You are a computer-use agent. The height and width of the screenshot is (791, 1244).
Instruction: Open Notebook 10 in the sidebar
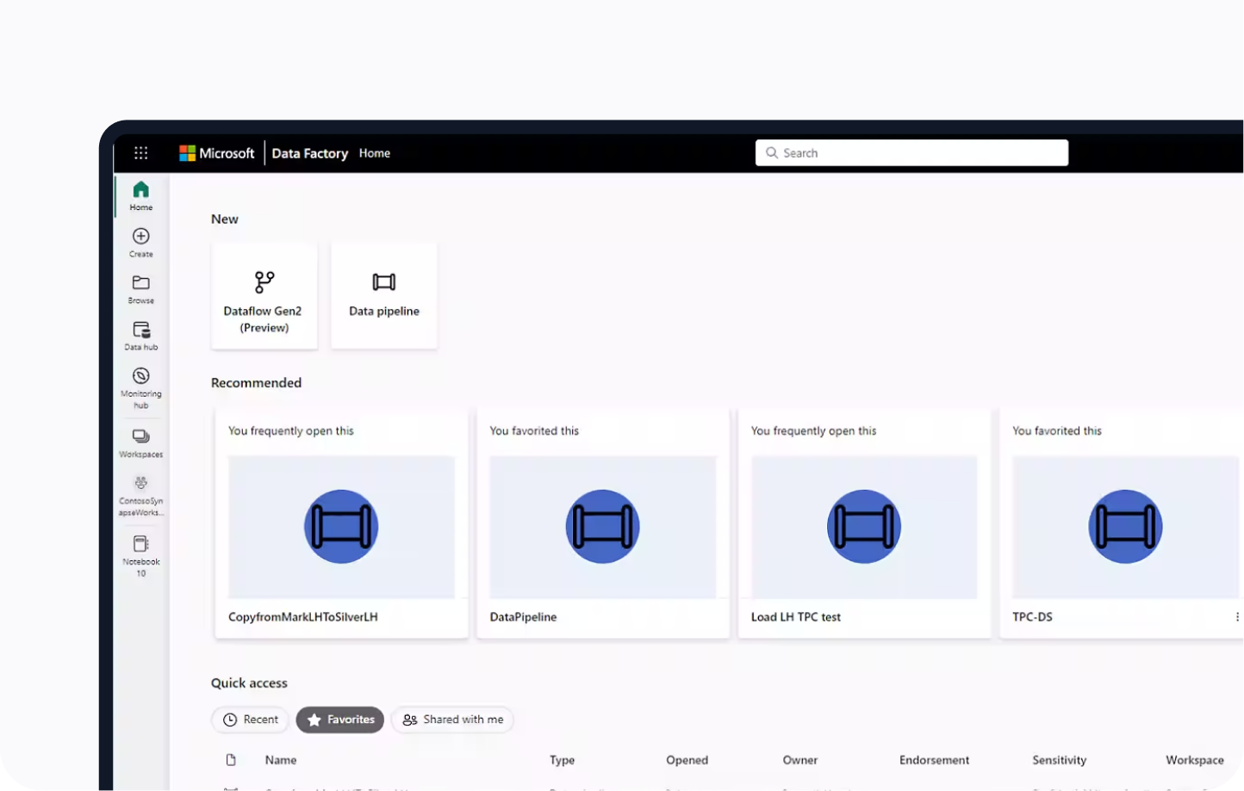click(141, 555)
